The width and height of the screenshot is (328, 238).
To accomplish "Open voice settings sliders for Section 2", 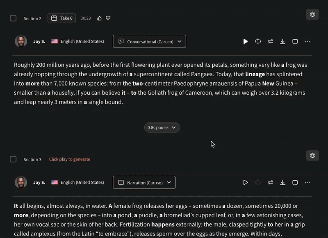I will [270, 42].
